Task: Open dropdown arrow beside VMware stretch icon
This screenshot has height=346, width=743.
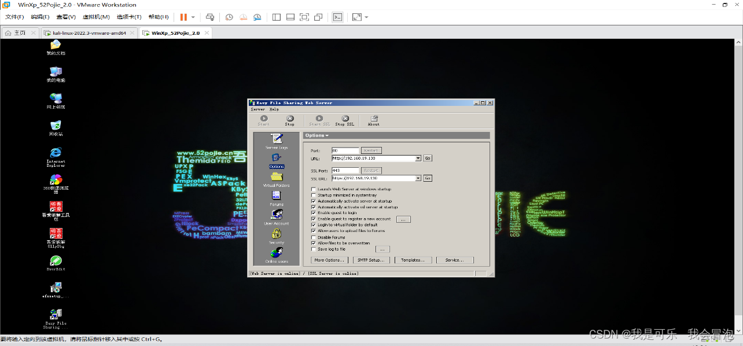Action: pyautogui.click(x=366, y=17)
